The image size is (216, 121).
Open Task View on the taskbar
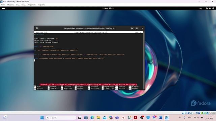(80, 118)
